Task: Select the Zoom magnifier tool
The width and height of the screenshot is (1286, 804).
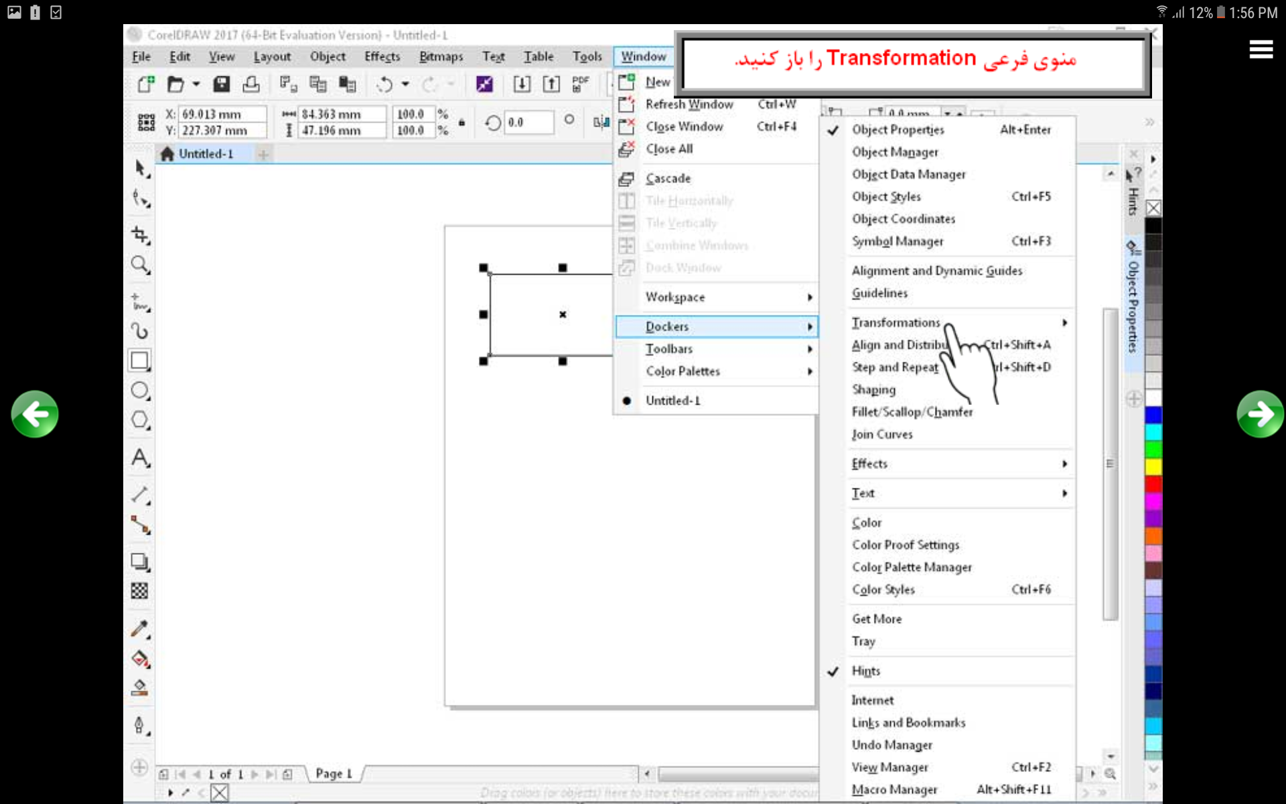Action: pos(140,265)
